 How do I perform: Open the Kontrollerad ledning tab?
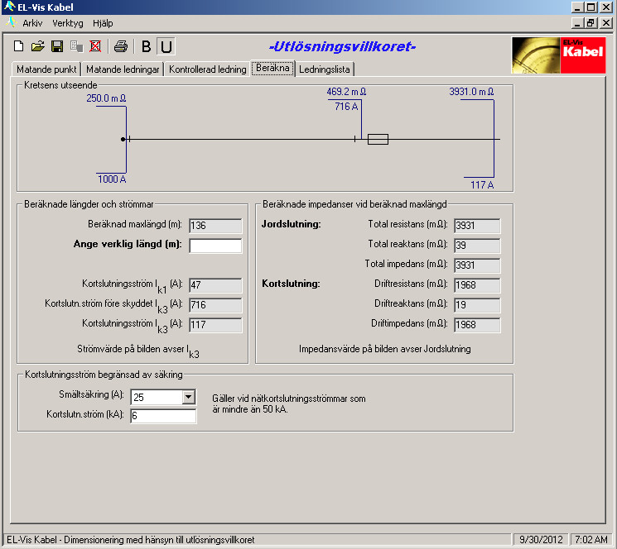(207, 69)
